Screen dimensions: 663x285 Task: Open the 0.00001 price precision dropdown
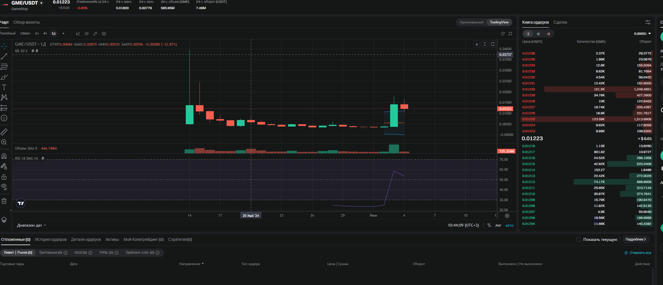(642, 34)
